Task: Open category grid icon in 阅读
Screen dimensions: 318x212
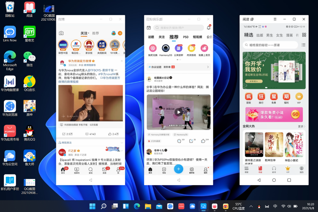Action: (304, 35)
